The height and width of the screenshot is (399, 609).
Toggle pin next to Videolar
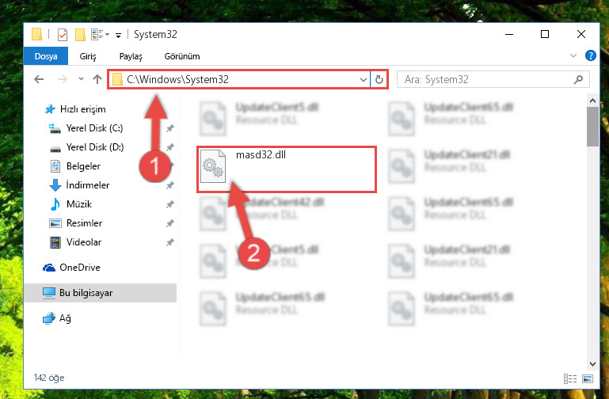point(170,242)
